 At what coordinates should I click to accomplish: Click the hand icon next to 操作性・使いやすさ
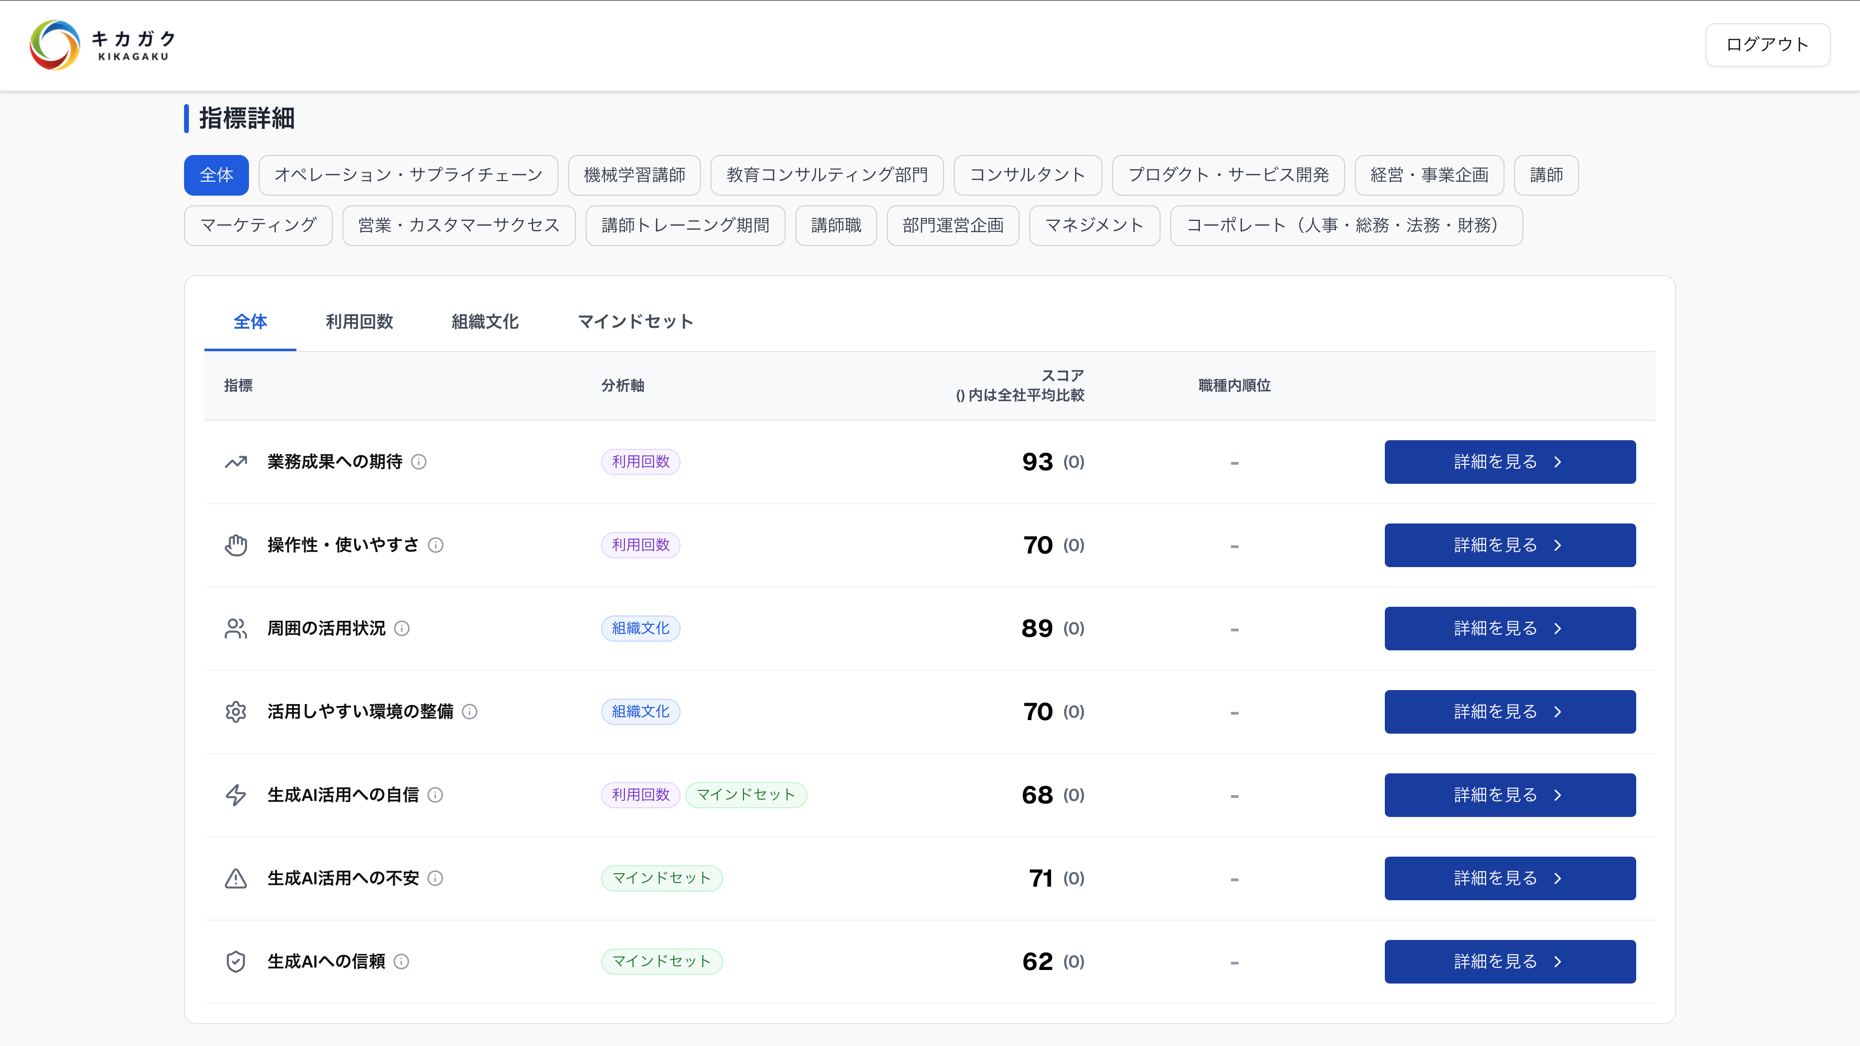(235, 545)
